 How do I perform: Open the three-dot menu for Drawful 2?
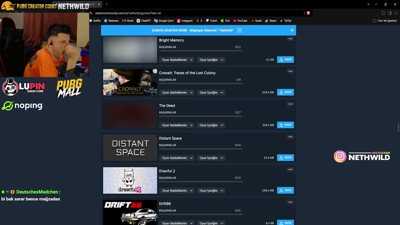point(290,170)
